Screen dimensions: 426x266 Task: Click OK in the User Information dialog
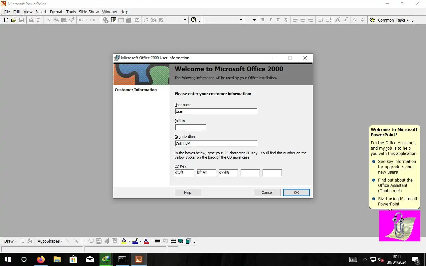coord(296,193)
